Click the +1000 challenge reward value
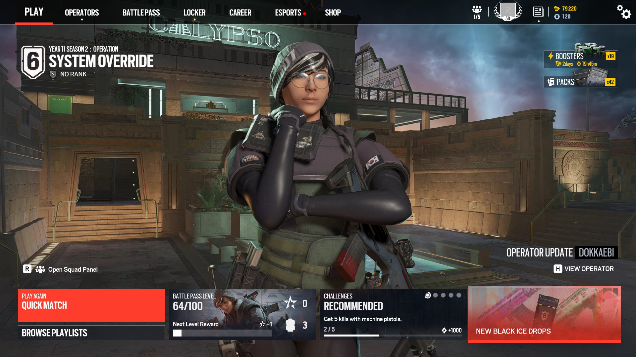636x357 pixels. [455, 330]
